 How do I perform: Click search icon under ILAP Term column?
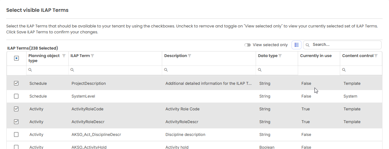(x=72, y=70)
